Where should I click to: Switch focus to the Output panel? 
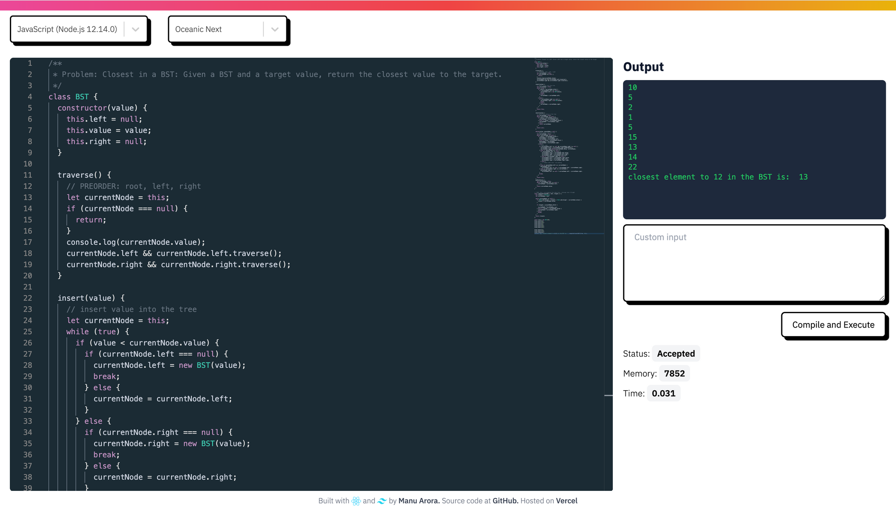(754, 150)
